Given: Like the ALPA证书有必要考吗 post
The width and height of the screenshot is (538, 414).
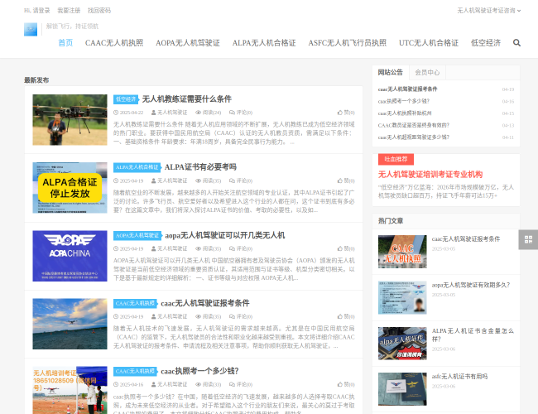Looking at the screenshot, I should point(346,181).
